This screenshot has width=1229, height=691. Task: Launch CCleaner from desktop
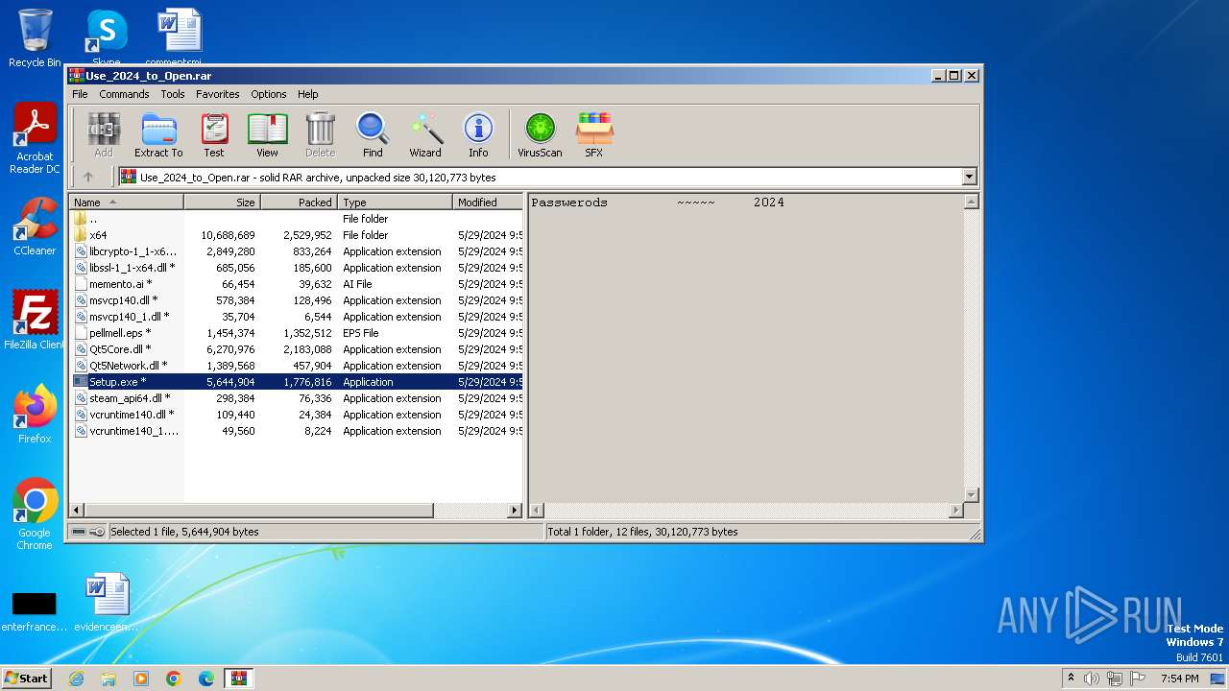[35, 227]
